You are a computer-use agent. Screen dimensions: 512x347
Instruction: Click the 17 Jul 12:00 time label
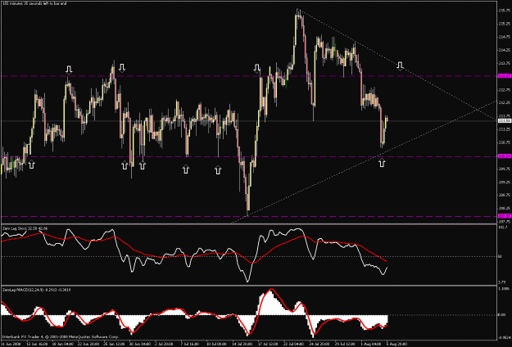coord(268,344)
